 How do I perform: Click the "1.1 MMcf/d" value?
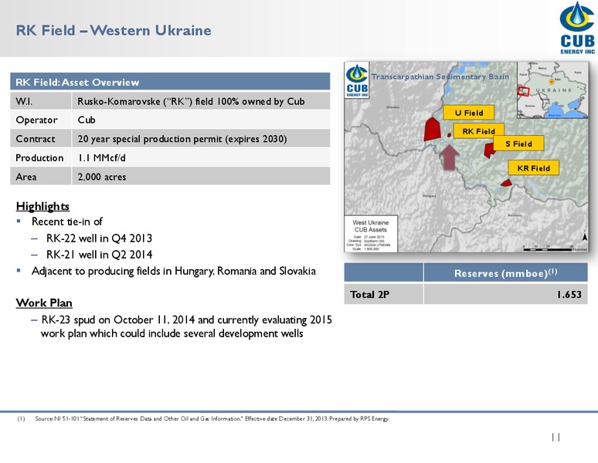102,157
